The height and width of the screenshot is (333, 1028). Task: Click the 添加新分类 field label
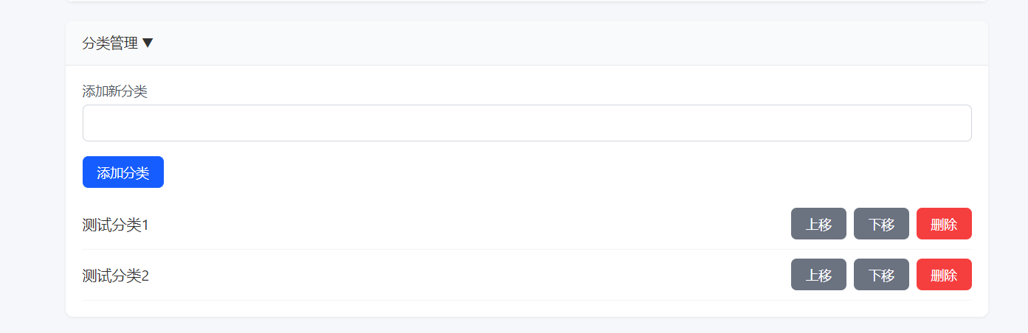coord(114,91)
